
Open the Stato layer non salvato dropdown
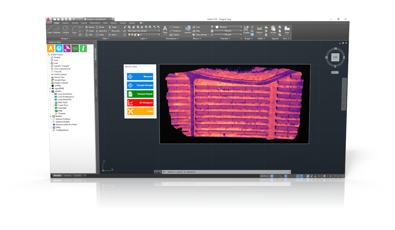pos(144,31)
